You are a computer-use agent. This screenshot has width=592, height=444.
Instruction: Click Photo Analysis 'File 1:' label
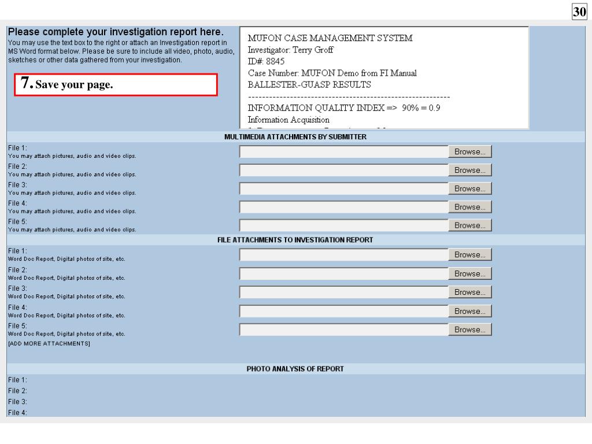17,380
